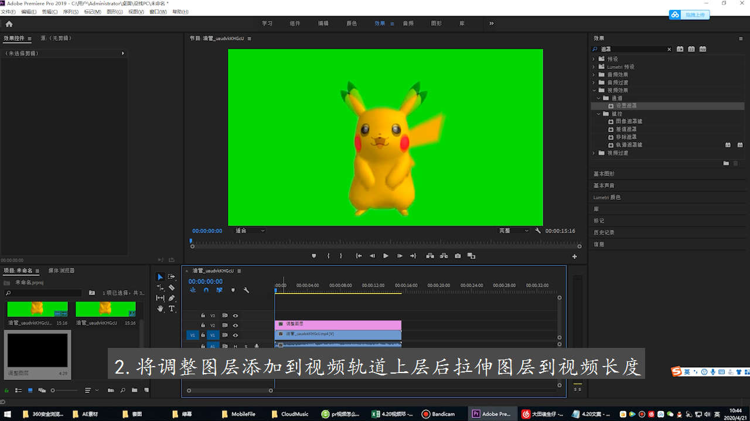Viewport: 750px width, 421px height.
Task: Step forward one frame
Action: coord(400,256)
